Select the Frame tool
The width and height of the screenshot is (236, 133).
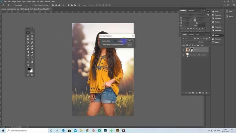click(x=32, y=39)
